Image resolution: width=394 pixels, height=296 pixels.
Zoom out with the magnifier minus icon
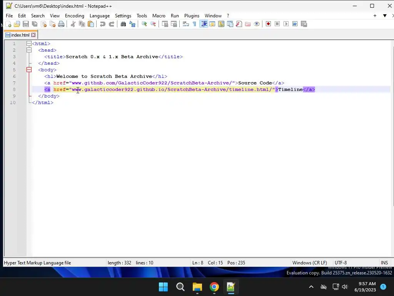pos(153,24)
